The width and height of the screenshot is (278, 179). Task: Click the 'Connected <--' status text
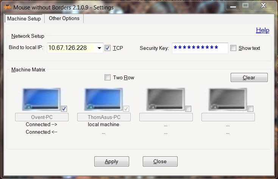click(x=42, y=132)
